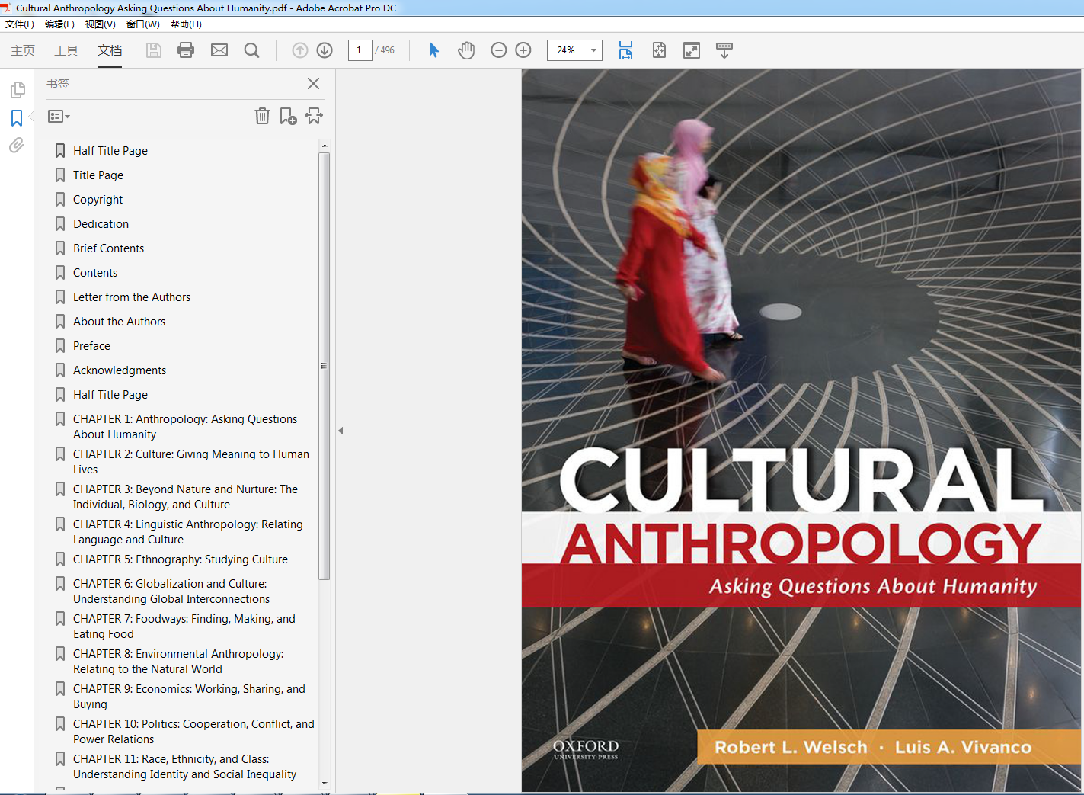
Task: Switch to the 工具 tab
Action: pos(66,50)
